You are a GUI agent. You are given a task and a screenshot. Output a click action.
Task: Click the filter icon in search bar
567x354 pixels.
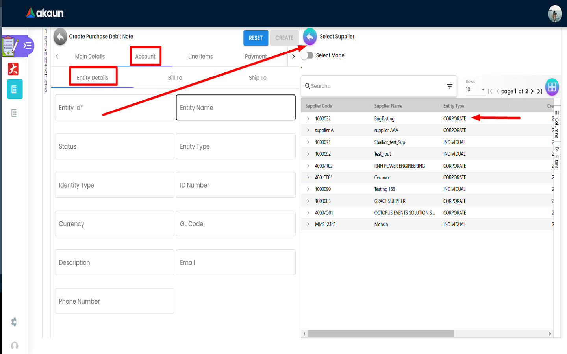[450, 86]
